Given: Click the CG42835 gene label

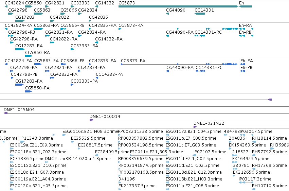Looking at the screenshot, I should 98,17.
